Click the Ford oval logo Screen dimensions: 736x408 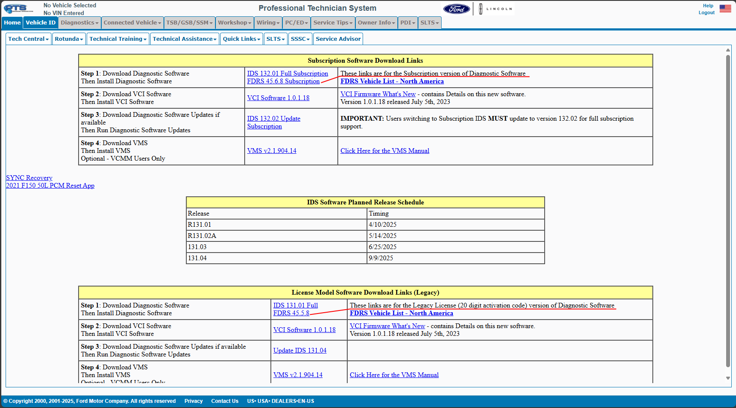point(456,9)
